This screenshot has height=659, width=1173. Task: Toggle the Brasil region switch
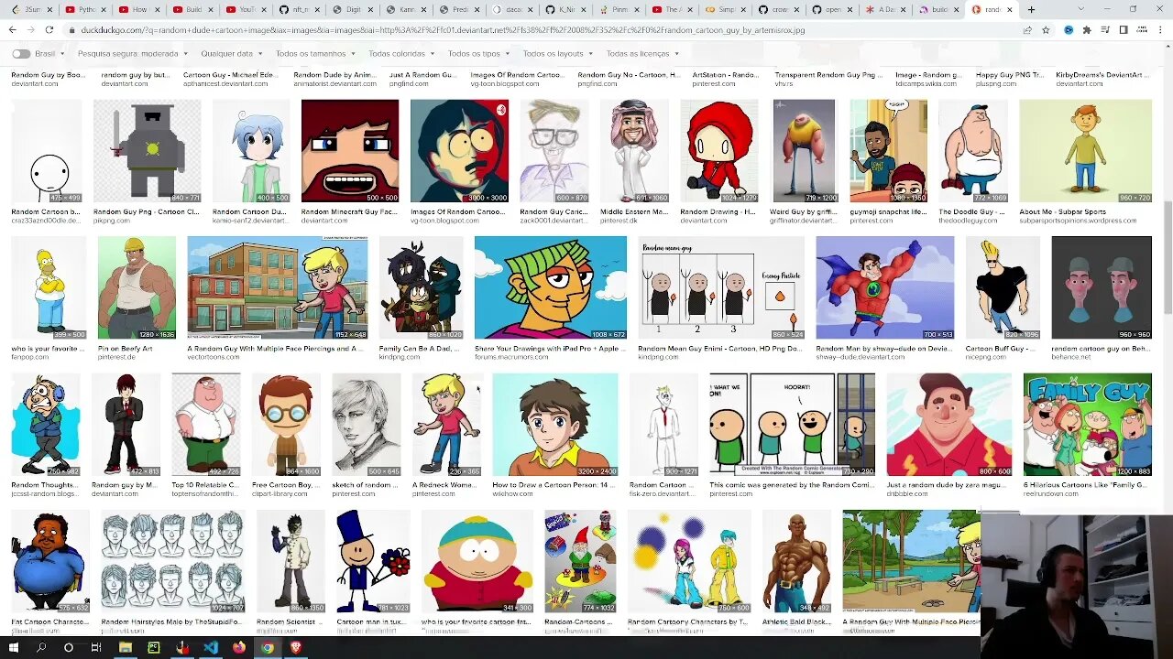[20, 54]
